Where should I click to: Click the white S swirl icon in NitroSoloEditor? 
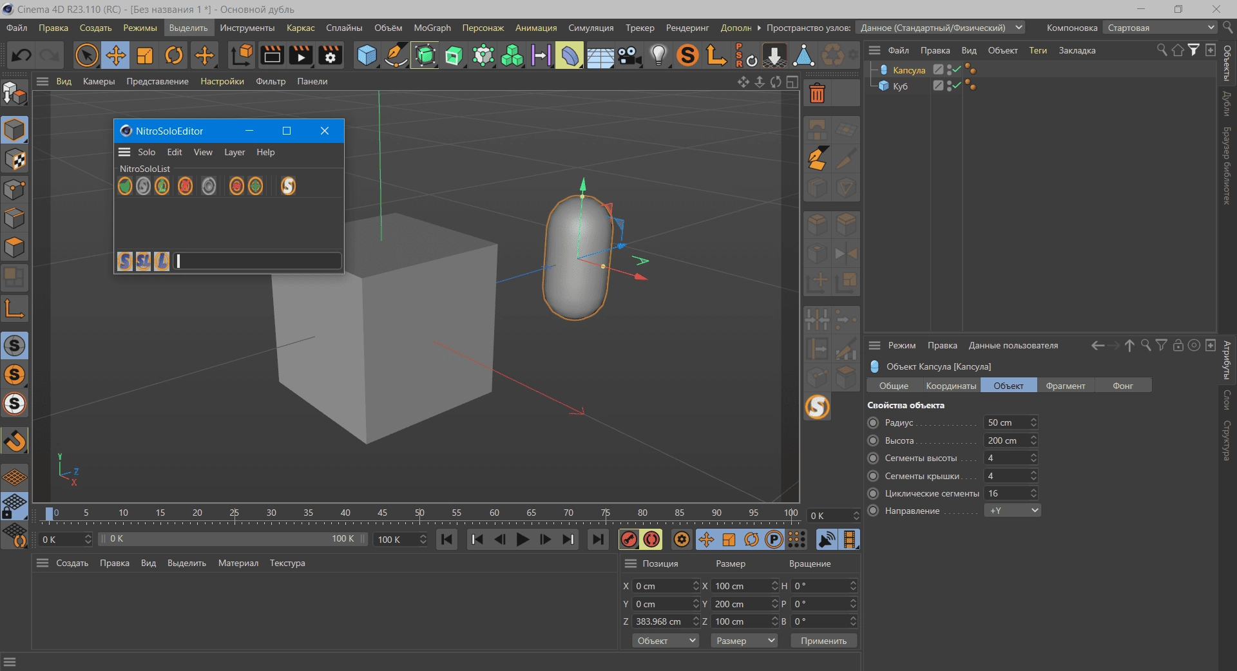click(288, 186)
